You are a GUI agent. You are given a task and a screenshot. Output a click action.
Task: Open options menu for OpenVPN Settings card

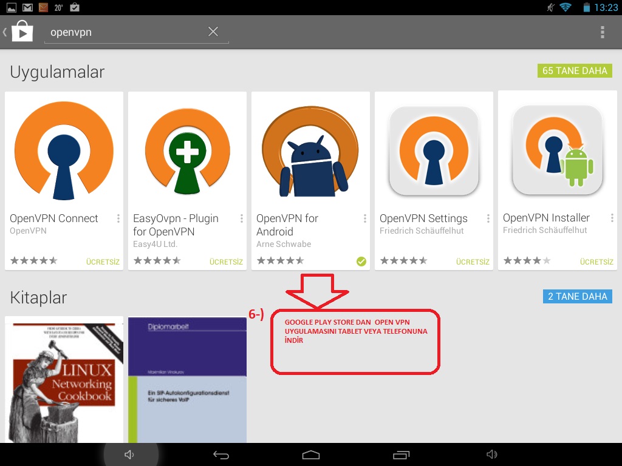pos(488,218)
